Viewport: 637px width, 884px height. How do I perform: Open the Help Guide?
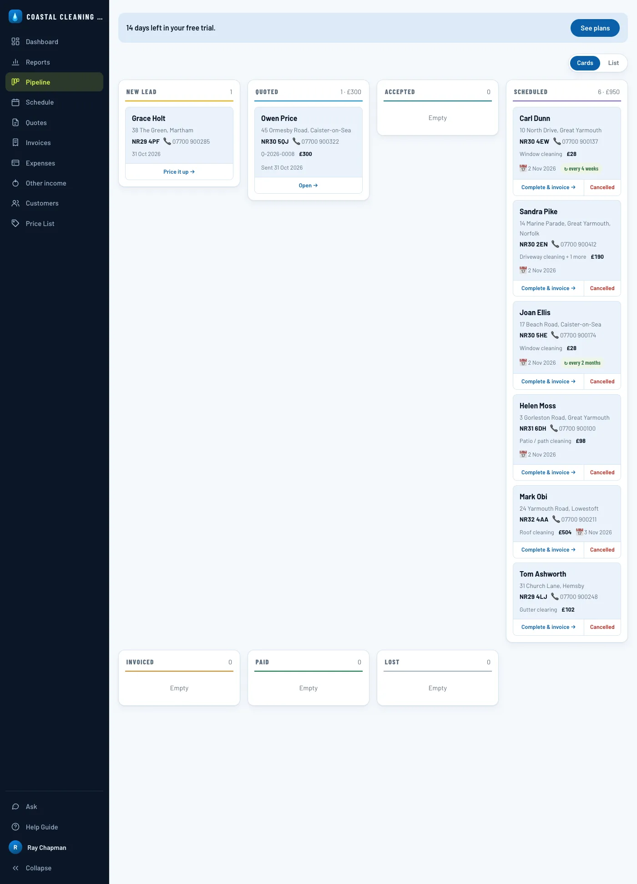tap(54, 827)
